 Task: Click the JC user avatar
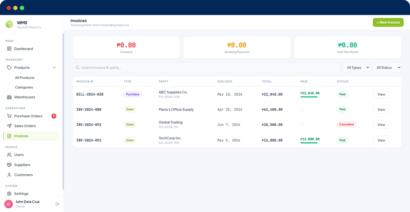pyautogui.click(x=8, y=204)
